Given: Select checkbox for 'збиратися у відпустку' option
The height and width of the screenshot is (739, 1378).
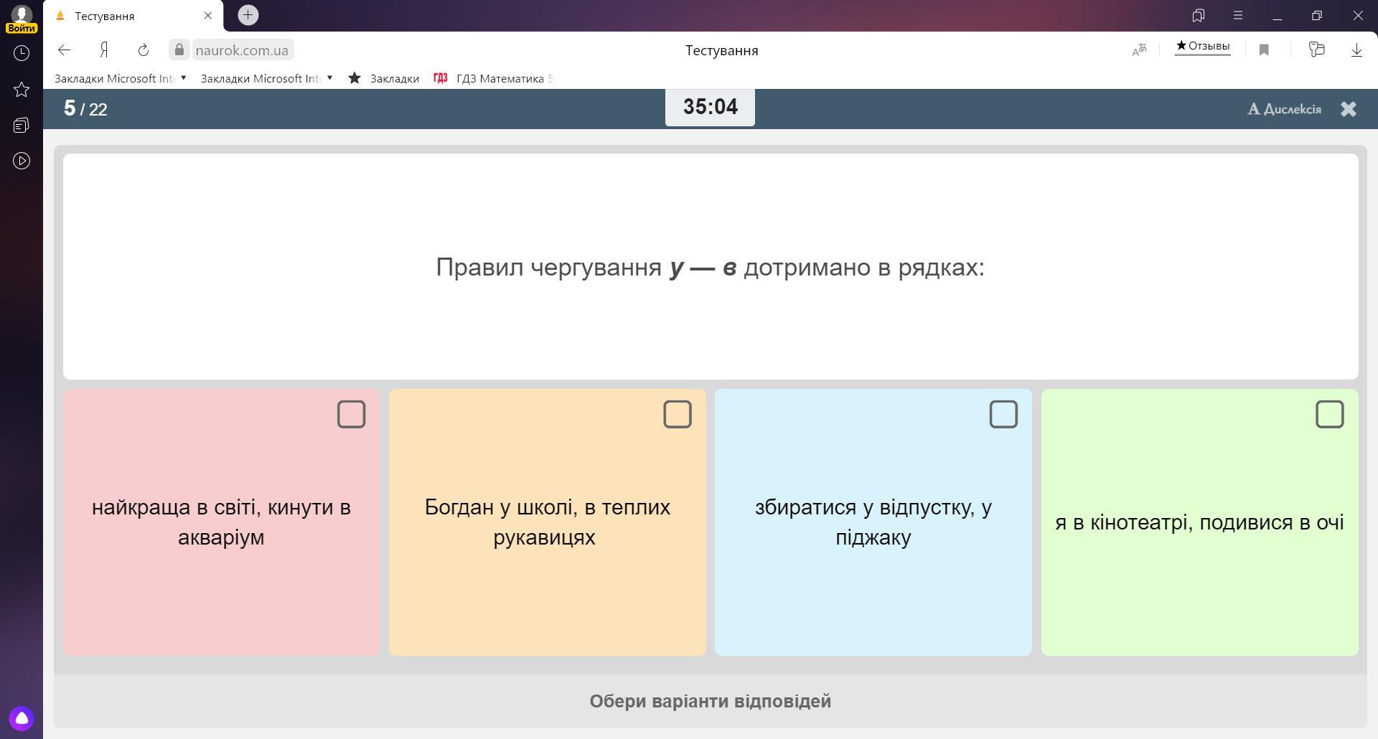Looking at the screenshot, I should click(x=1003, y=415).
